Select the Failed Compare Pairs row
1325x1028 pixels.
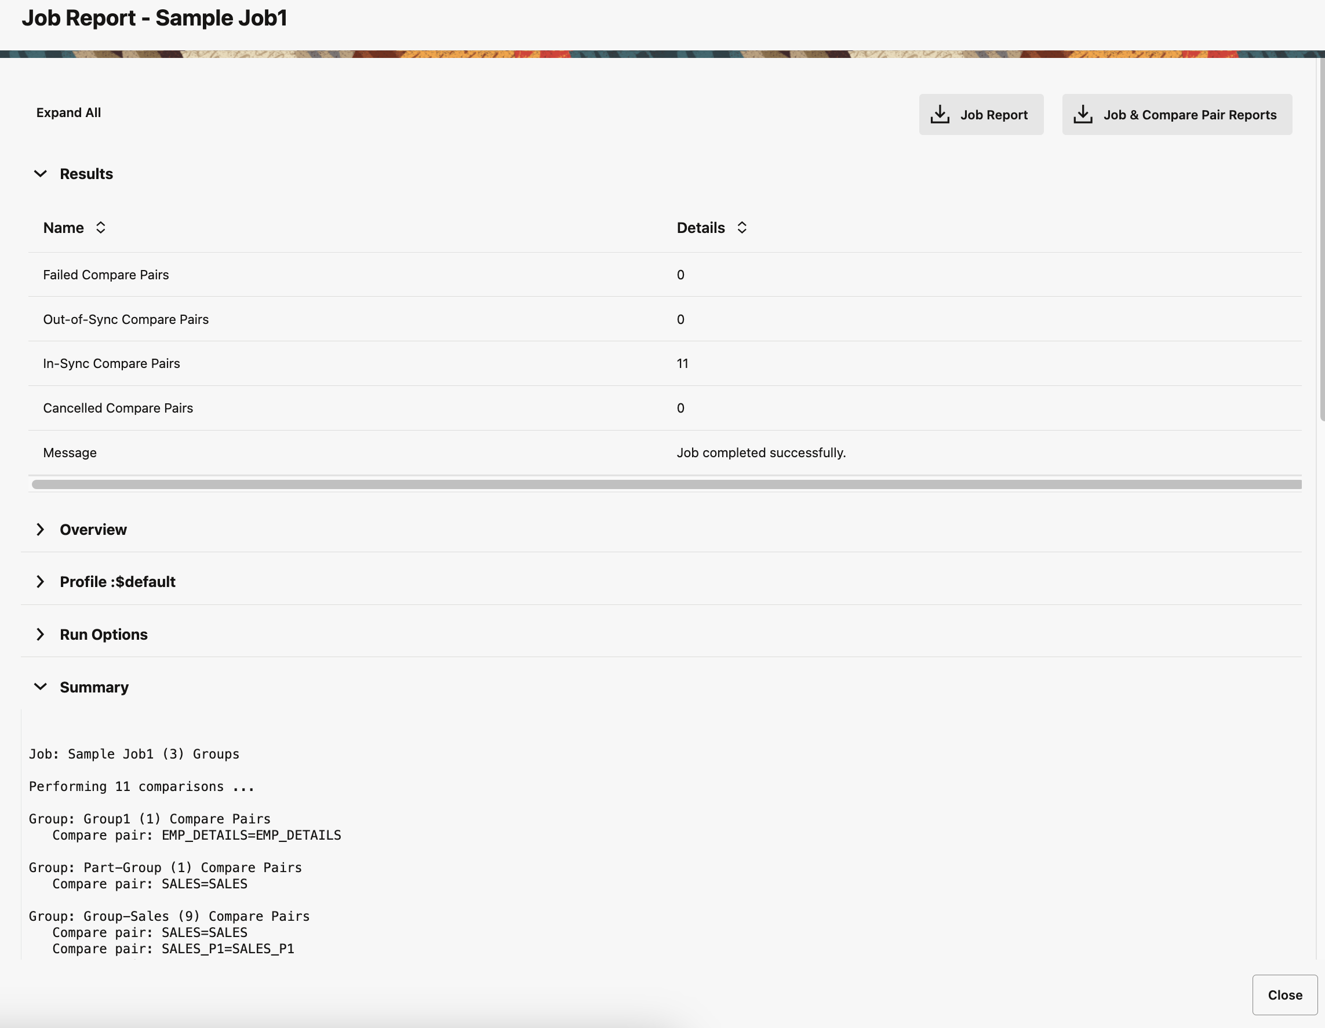point(106,275)
